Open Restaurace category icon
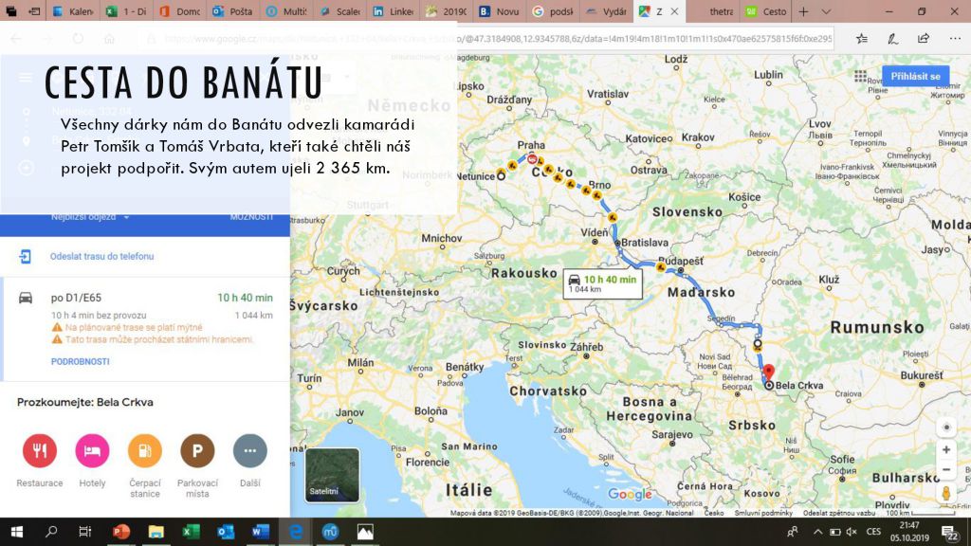This screenshot has height=546, width=971. click(40, 450)
